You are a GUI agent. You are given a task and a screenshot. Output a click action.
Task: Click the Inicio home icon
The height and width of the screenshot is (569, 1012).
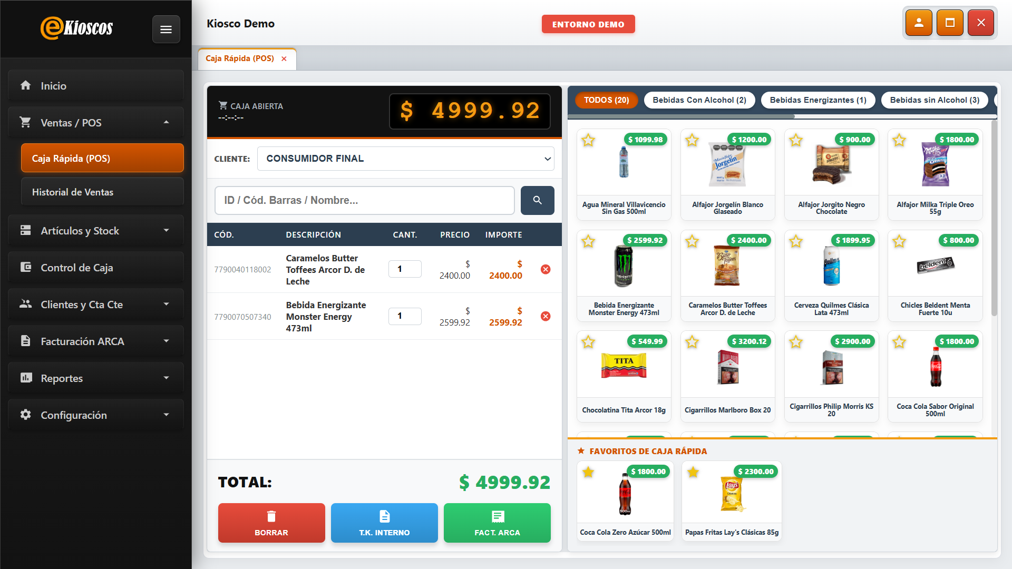click(x=25, y=85)
